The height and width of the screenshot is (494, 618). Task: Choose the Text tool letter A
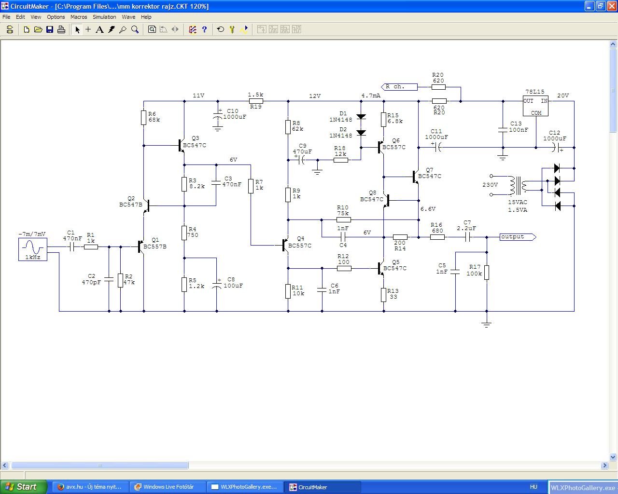(99, 29)
